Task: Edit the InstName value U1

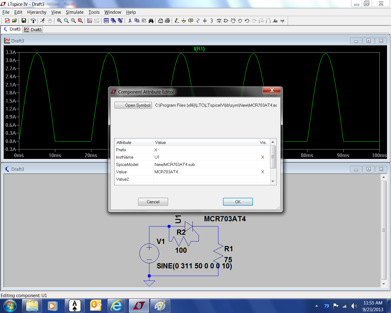Action: 205,157
